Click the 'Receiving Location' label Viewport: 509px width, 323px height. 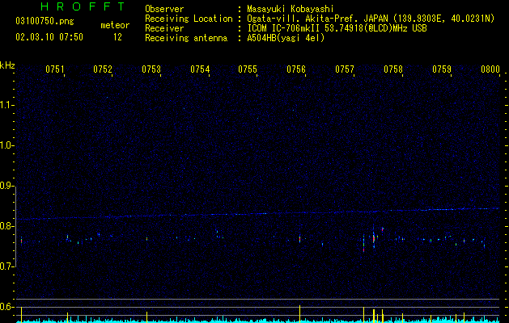[189, 19]
